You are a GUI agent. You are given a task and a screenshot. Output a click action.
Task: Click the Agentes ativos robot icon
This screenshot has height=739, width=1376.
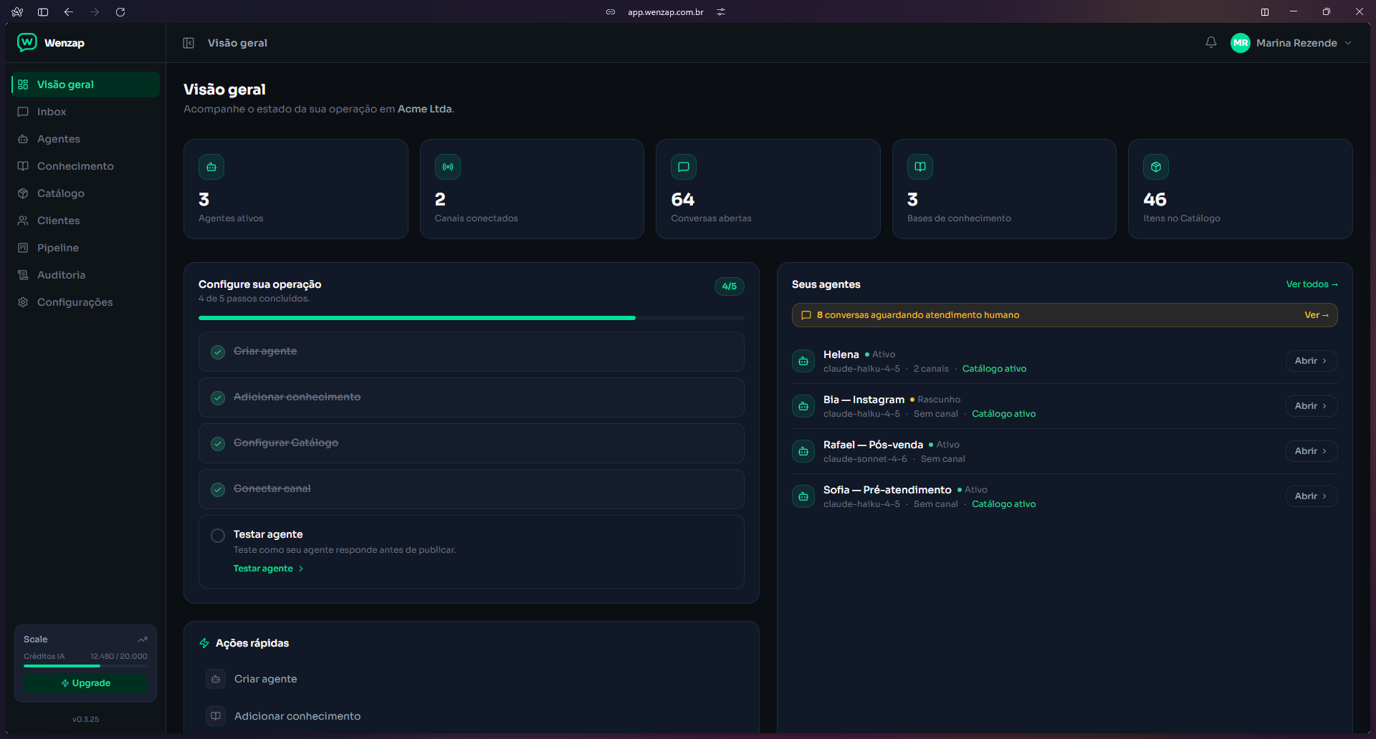(211, 167)
